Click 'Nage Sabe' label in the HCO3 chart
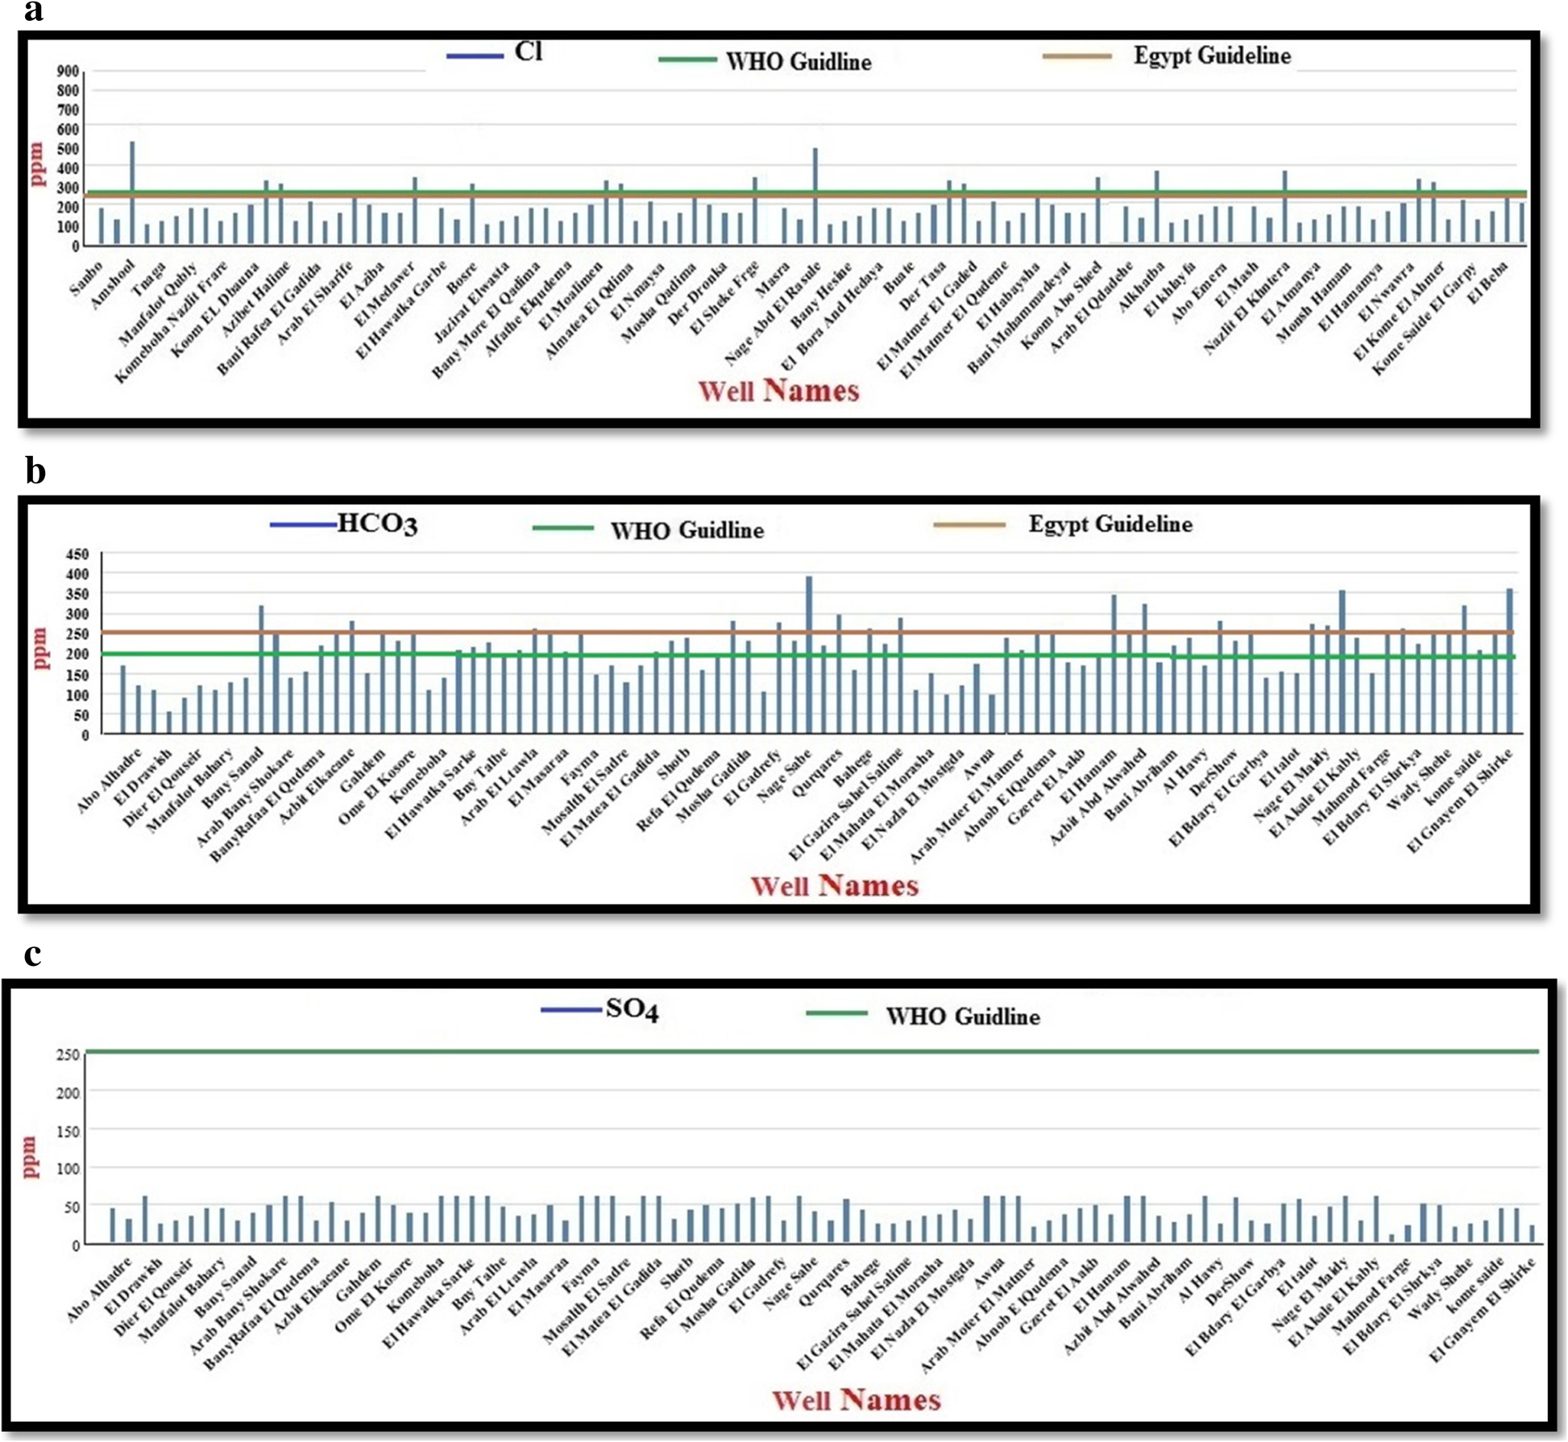The height and width of the screenshot is (1442, 1568). pos(784,777)
